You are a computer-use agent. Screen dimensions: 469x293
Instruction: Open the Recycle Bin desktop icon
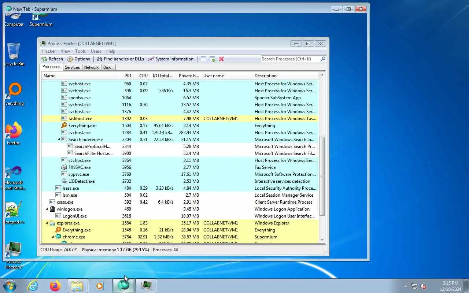click(x=14, y=54)
